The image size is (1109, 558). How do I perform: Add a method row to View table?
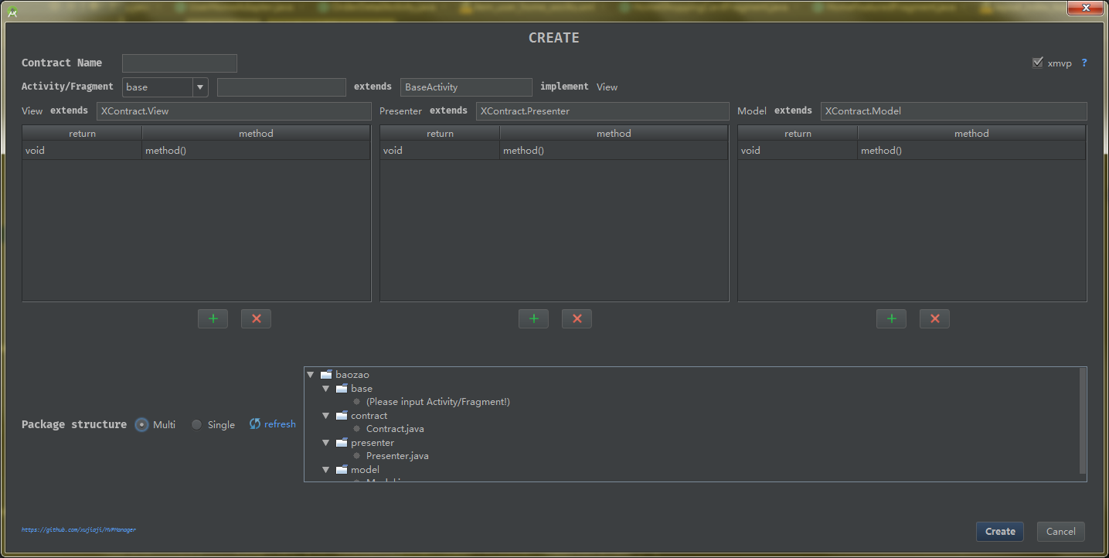coord(213,318)
